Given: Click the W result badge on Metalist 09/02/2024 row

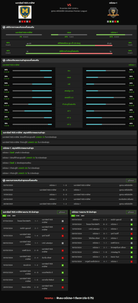Looking at the screenshot, I should (62, 272).
